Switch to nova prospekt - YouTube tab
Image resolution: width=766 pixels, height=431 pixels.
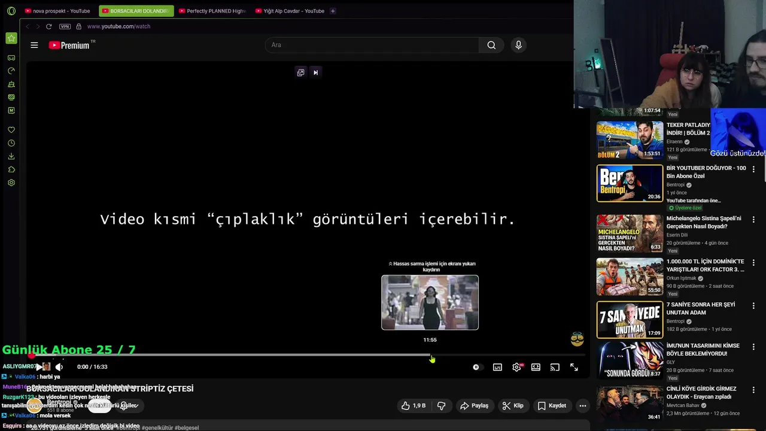click(x=57, y=11)
